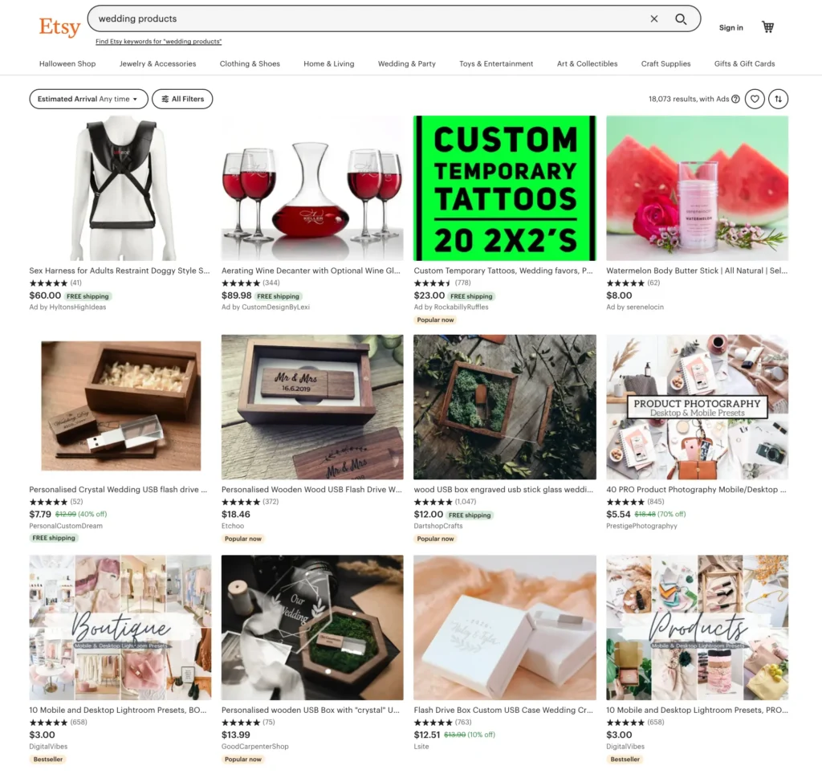Open the Craft Supplies category
822x774 pixels.
(x=665, y=64)
